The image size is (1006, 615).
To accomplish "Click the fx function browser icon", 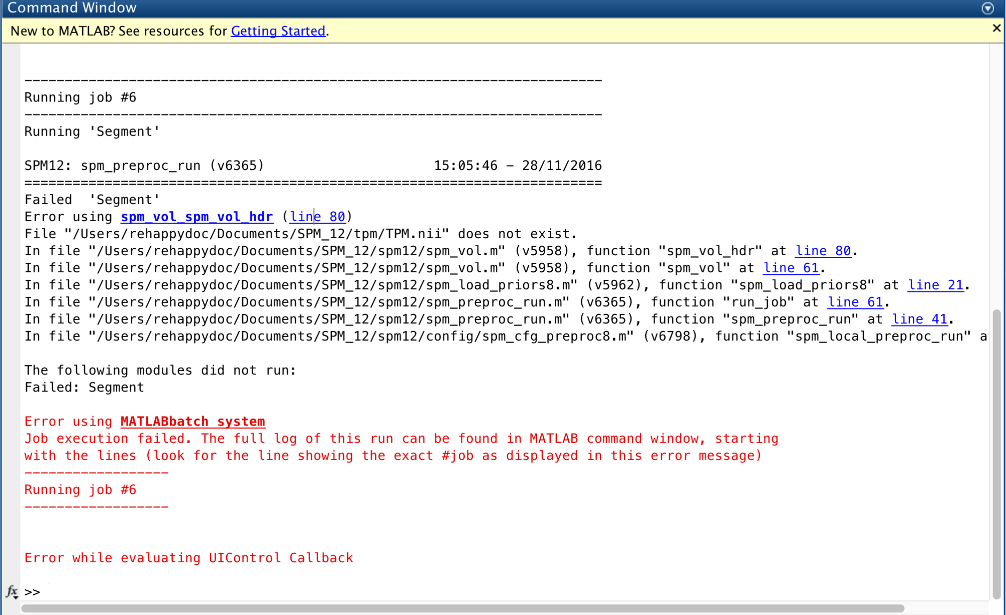I will tap(12, 591).
